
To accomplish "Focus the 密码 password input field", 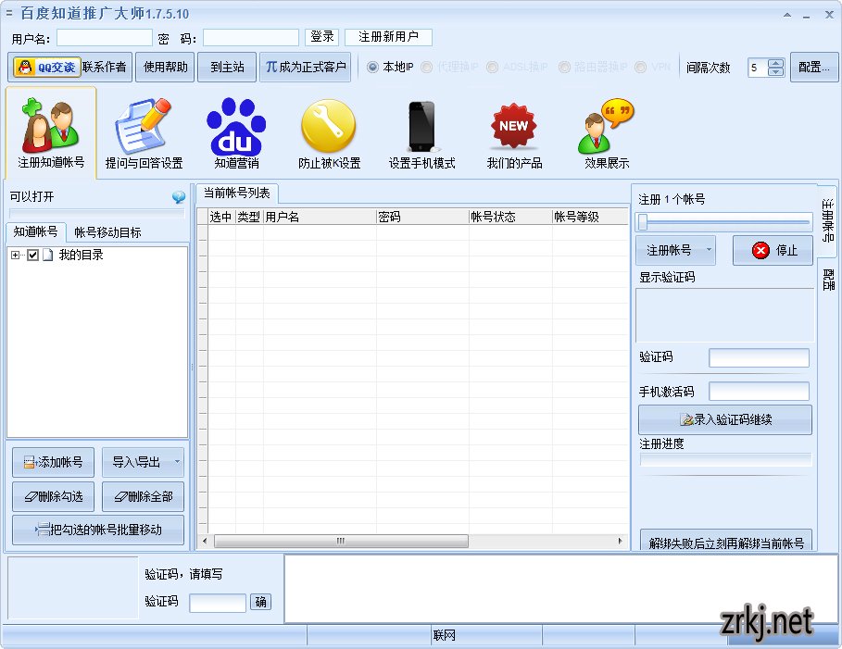I will [x=251, y=38].
